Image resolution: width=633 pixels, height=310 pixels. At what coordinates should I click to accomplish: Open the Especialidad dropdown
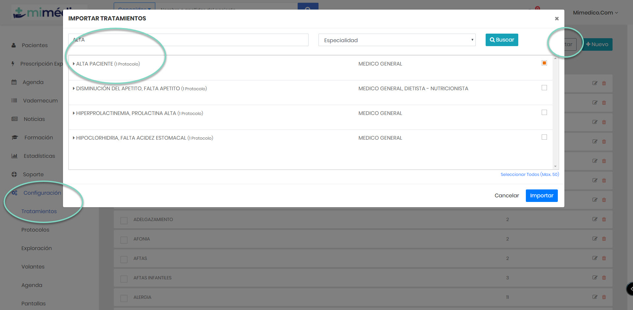tap(397, 40)
